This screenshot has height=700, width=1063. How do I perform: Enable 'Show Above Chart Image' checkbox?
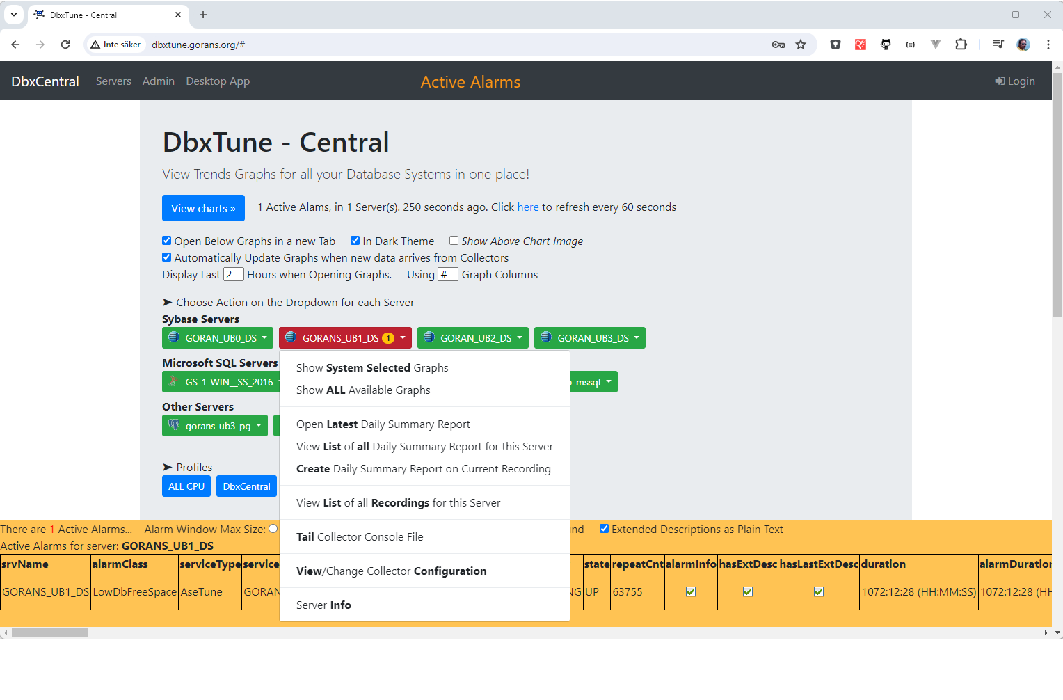point(454,241)
